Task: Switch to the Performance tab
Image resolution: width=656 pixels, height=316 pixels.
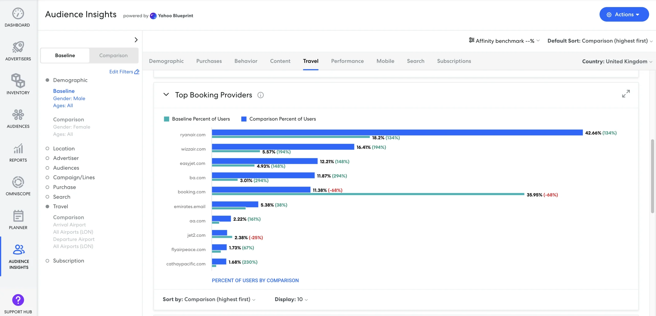Action: tap(347, 61)
